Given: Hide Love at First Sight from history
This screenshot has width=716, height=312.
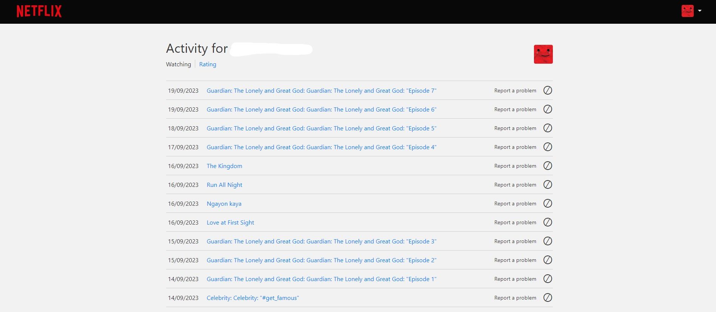Looking at the screenshot, I should [548, 222].
